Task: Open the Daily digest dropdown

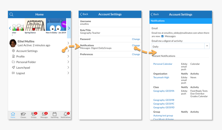Action: [x=180, y=46]
